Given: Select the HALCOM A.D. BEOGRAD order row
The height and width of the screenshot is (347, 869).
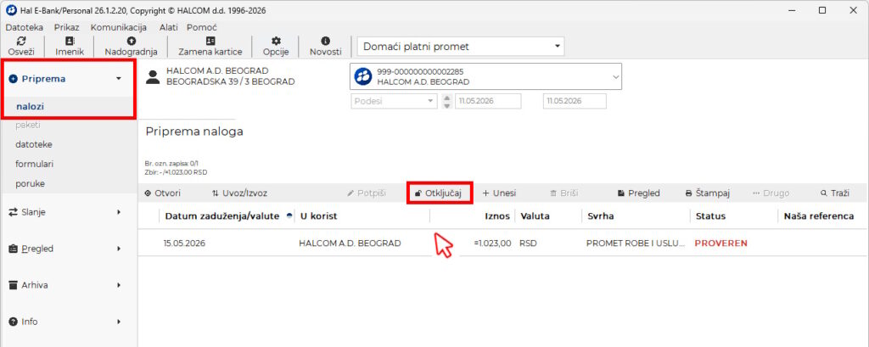Looking at the screenshot, I should click(502, 243).
